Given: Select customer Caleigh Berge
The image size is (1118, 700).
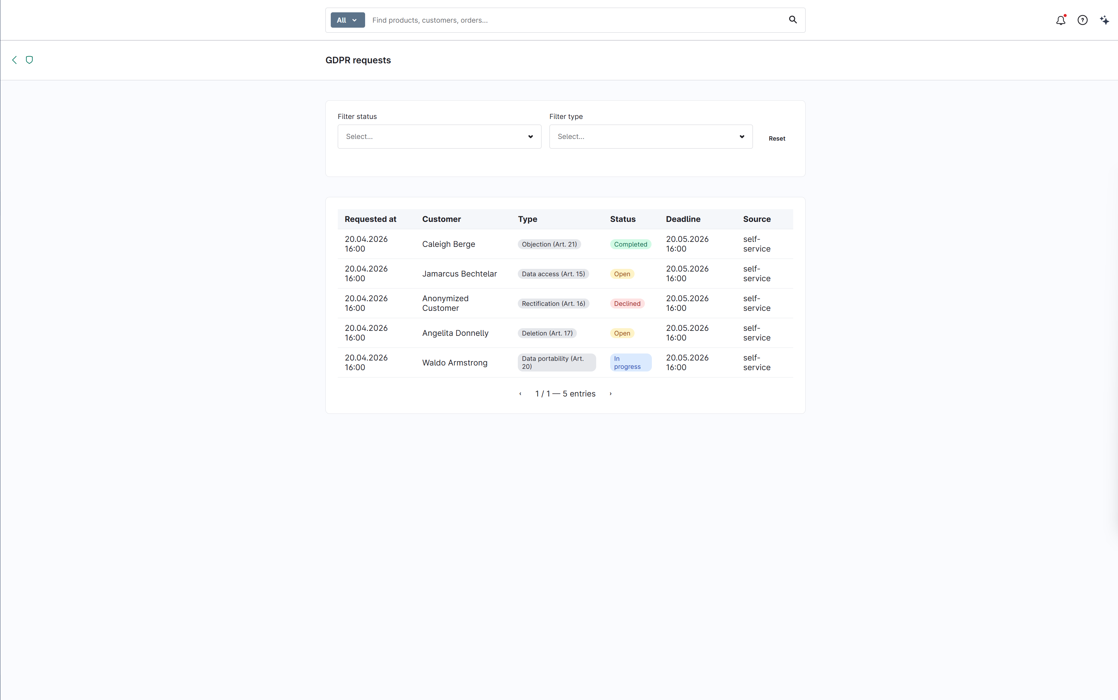Looking at the screenshot, I should click(x=448, y=244).
